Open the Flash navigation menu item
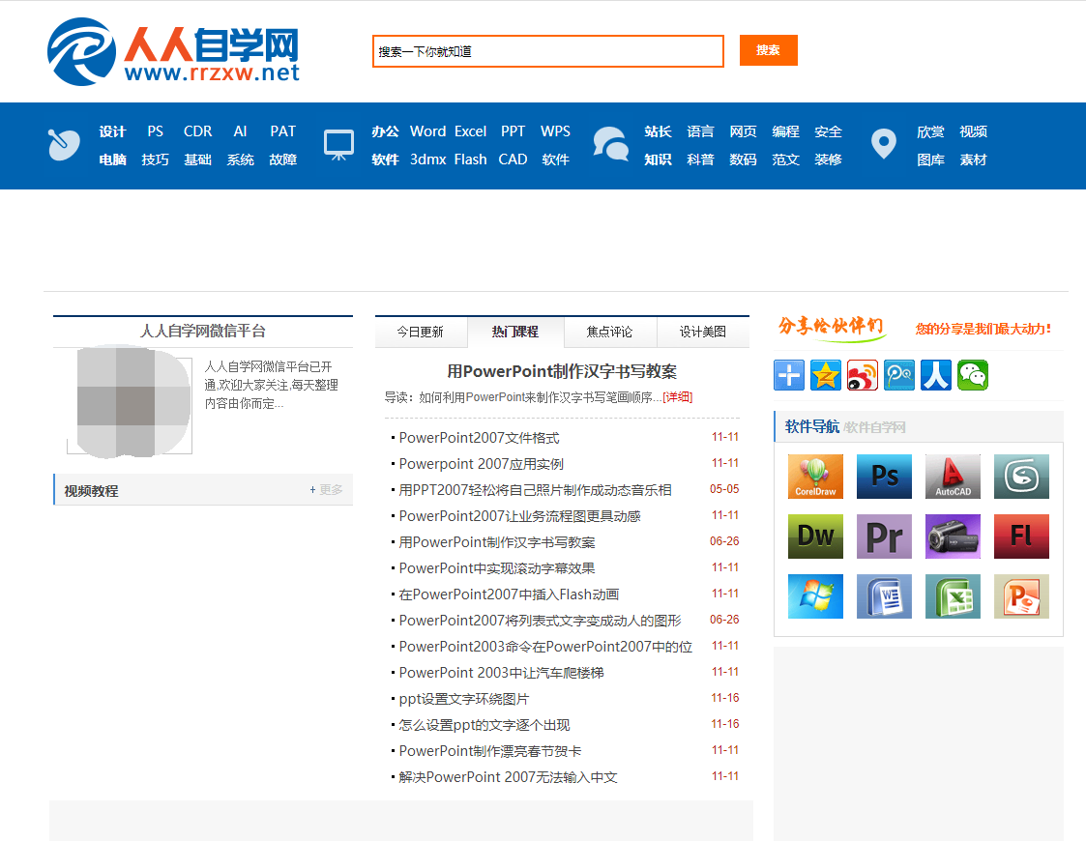 470,159
